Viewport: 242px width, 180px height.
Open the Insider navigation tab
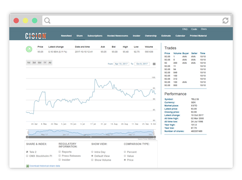coord(136,36)
